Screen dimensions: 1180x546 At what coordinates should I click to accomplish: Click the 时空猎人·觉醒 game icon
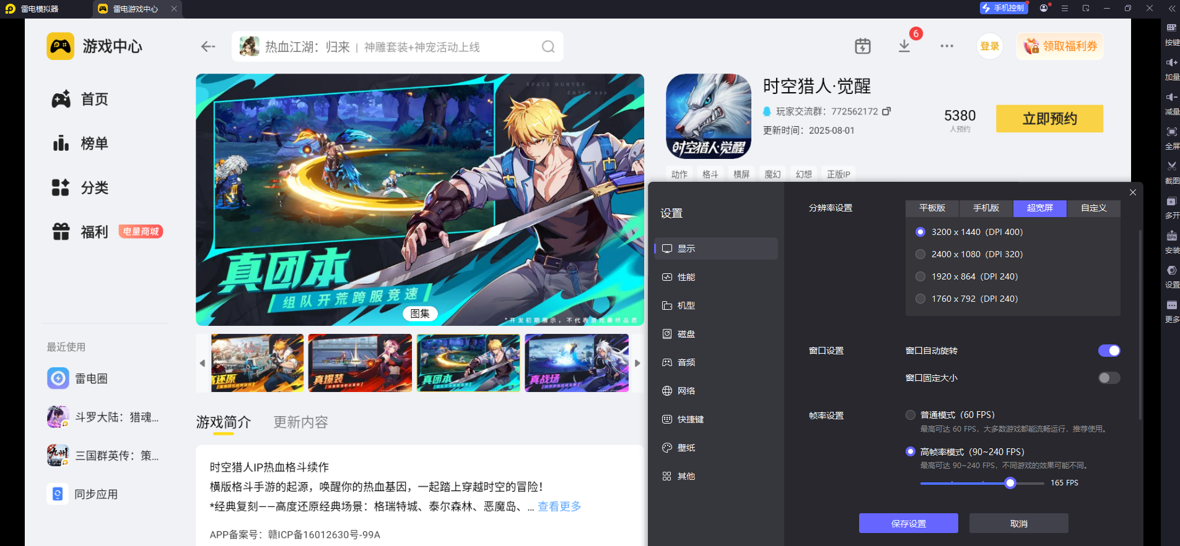point(709,116)
